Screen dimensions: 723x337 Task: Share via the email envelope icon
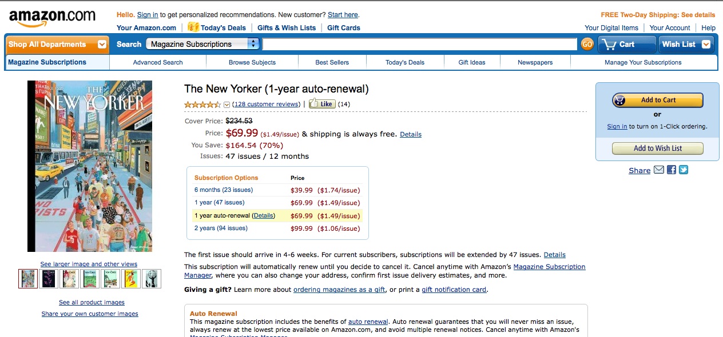(659, 170)
